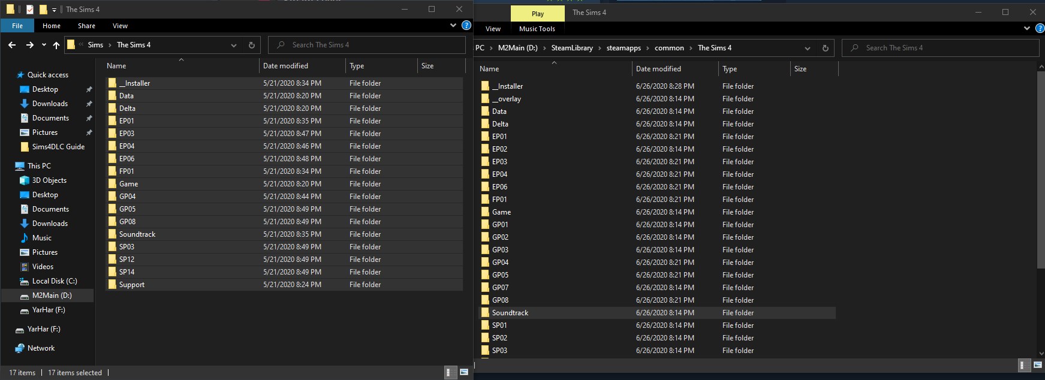Select Soundtrack folder in right window
The height and width of the screenshot is (380, 1045).
click(x=657, y=313)
